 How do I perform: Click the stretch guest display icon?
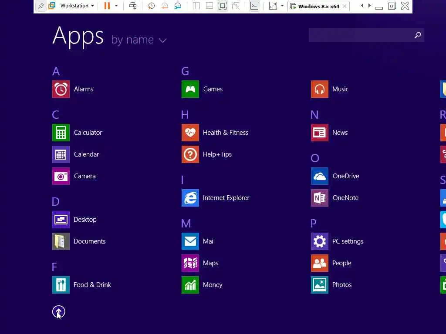[273, 6]
